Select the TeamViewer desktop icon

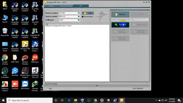coord(25,85)
